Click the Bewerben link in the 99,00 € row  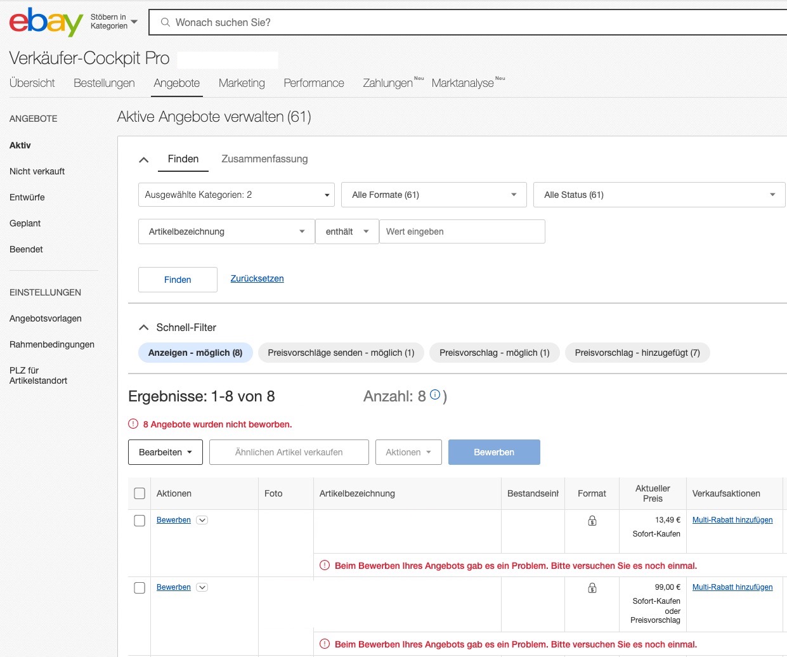point(174,587)
